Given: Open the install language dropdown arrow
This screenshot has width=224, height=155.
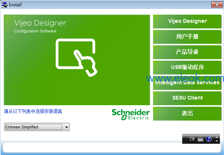Looking at the screenshot, I should coord(66,127).
